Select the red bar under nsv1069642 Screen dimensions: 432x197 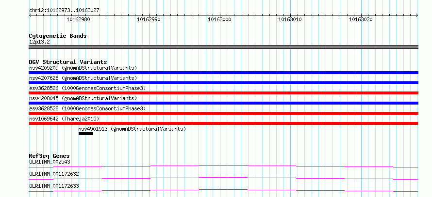(x=223, y=123)
